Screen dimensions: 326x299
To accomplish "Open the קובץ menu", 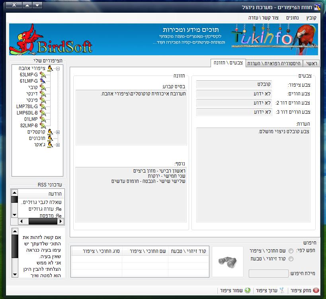I will [311, 18].
